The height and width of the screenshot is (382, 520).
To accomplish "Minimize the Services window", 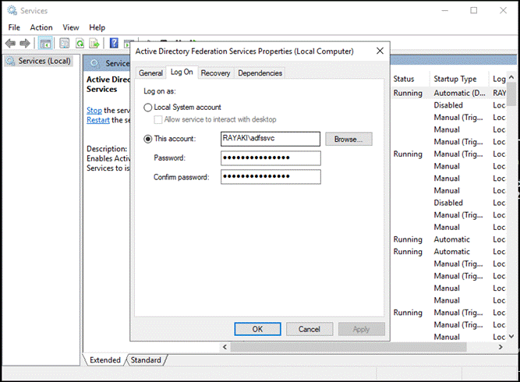I will tap(444, 10).
